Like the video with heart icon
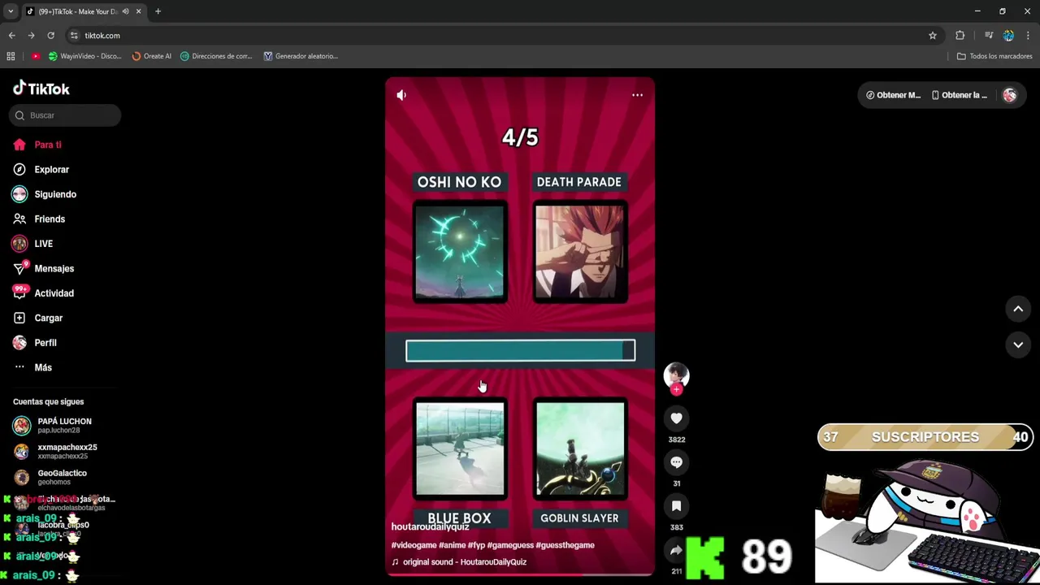This screenshot has width=1040, height=585. coord(676,418)
